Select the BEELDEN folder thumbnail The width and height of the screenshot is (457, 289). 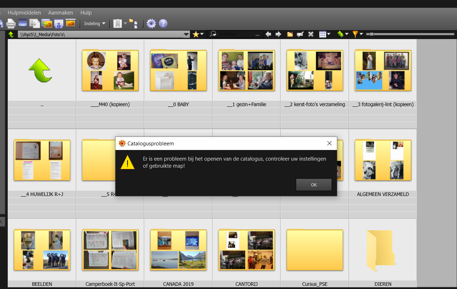coord(42,250)
